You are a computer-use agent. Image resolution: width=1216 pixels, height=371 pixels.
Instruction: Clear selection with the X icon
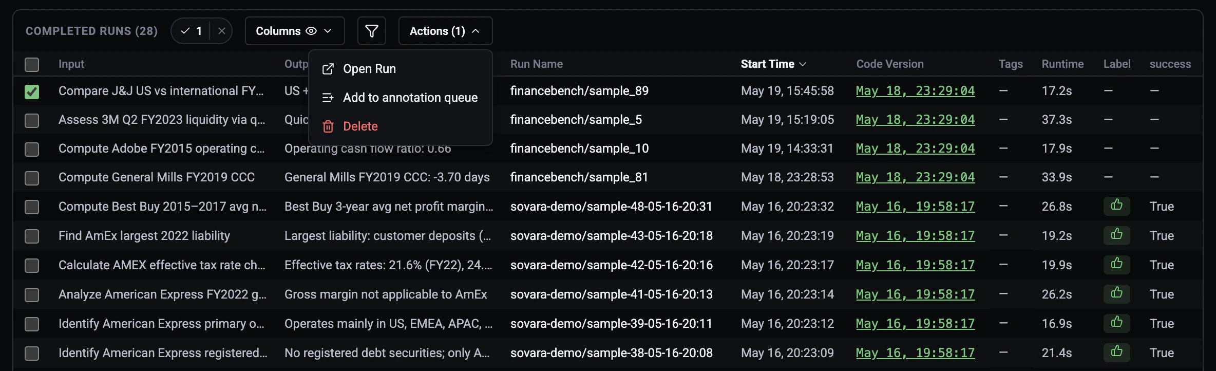pyautogui.click(x=221, y=31)
